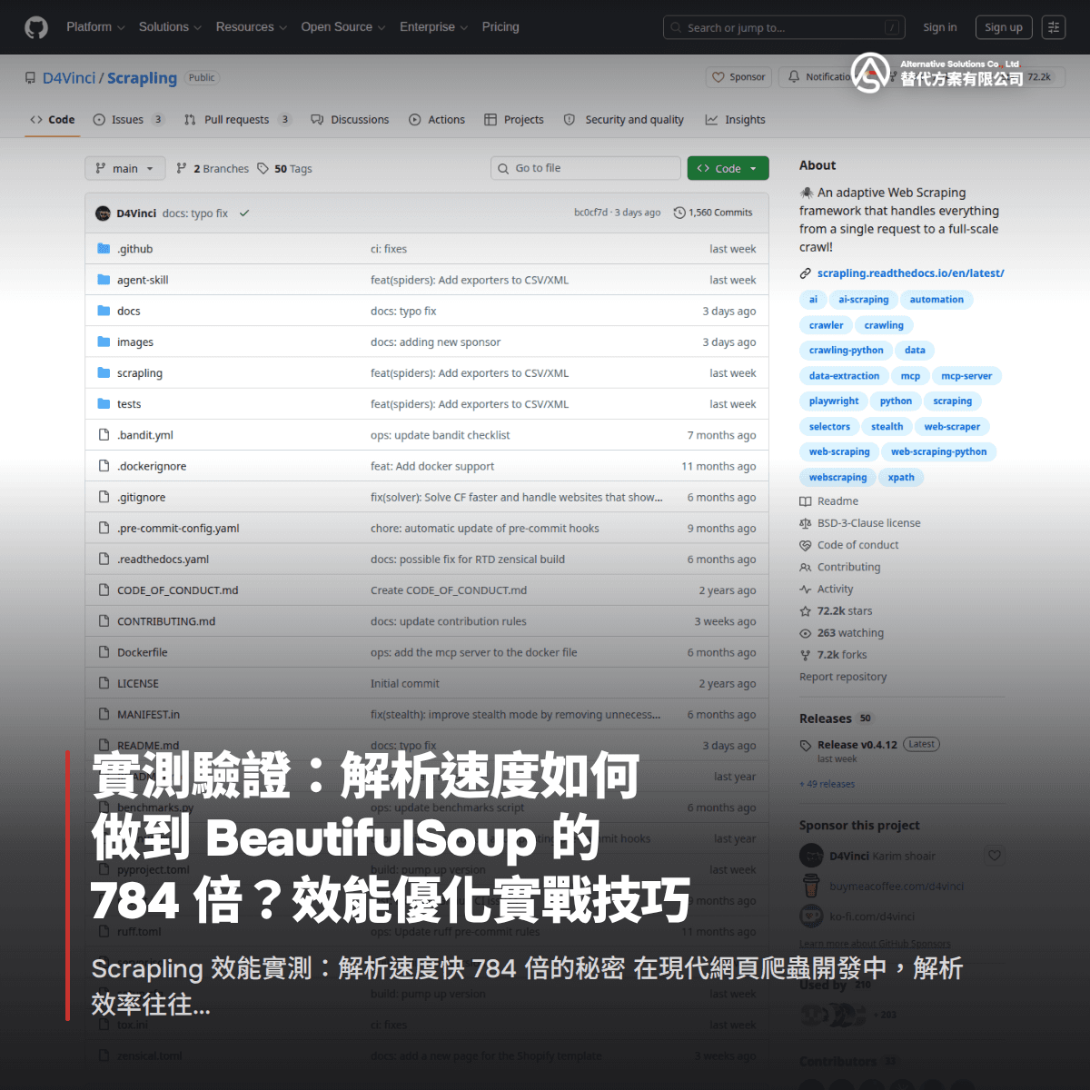Open the 'feat: Add docker support' commit

(432, 466)
